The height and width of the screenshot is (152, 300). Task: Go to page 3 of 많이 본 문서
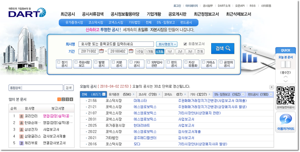(x=67, y=99)
